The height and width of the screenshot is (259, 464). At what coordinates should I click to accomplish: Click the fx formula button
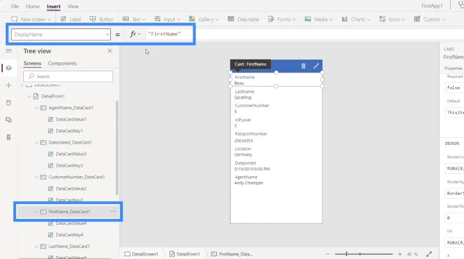[x=135, y=34]
